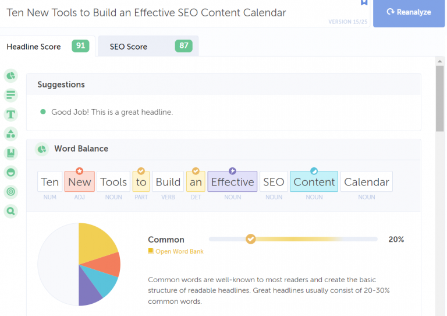Click the 'Effective' power word chip
Screen dimensions: 447x316
tap(232, 182)
